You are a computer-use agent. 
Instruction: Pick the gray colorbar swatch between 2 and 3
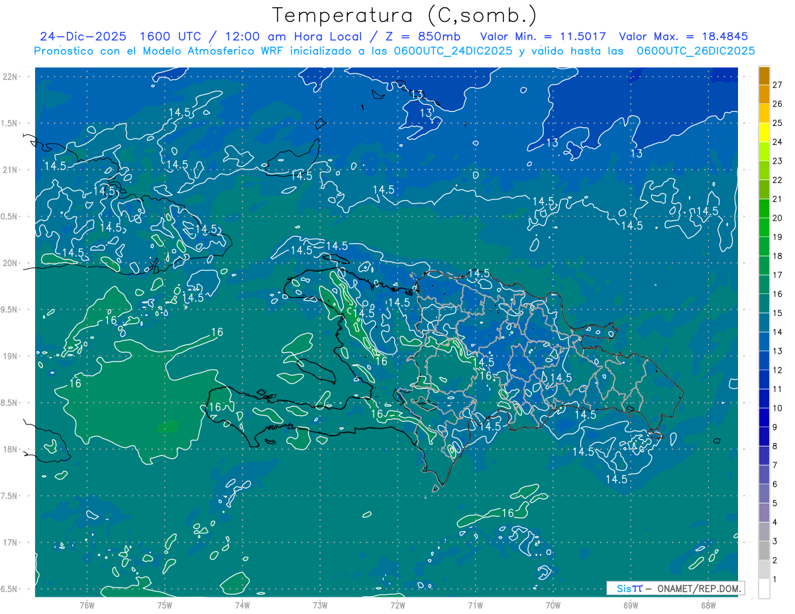764,551
